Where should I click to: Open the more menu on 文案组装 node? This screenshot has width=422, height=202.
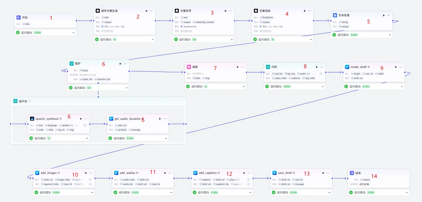pyautogui.click(x=310, y=11)
